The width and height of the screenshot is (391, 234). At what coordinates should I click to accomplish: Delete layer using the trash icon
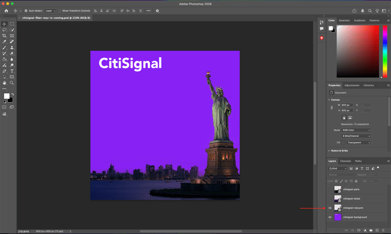(x=383, y=230)
